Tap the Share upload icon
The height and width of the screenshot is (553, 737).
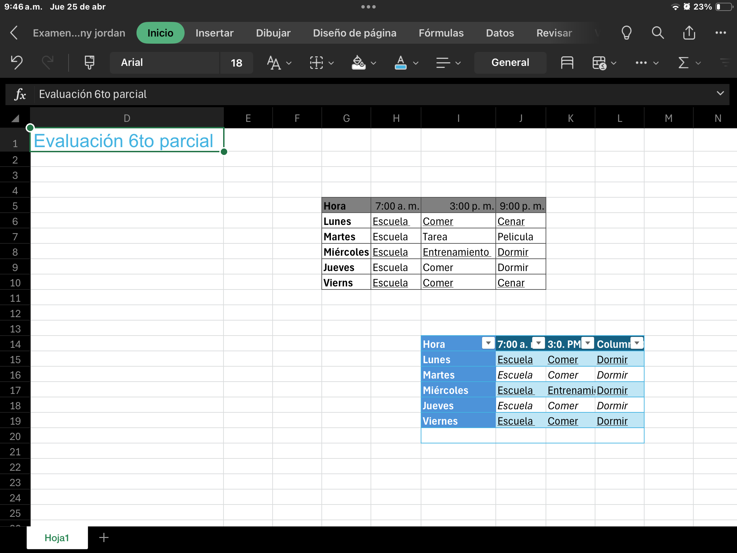pos(689,33)
